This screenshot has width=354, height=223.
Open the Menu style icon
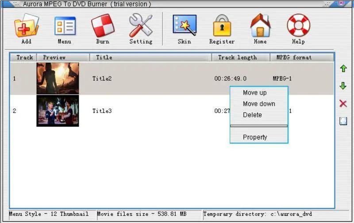[65, 26]
